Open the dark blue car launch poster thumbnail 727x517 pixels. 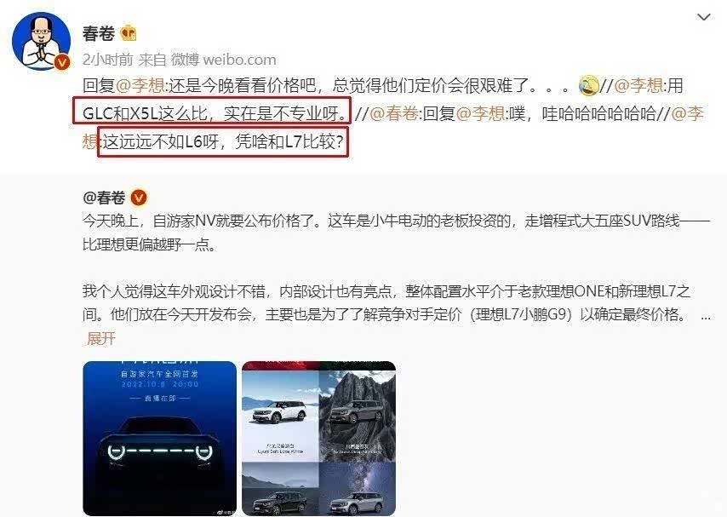coord(159,438)
